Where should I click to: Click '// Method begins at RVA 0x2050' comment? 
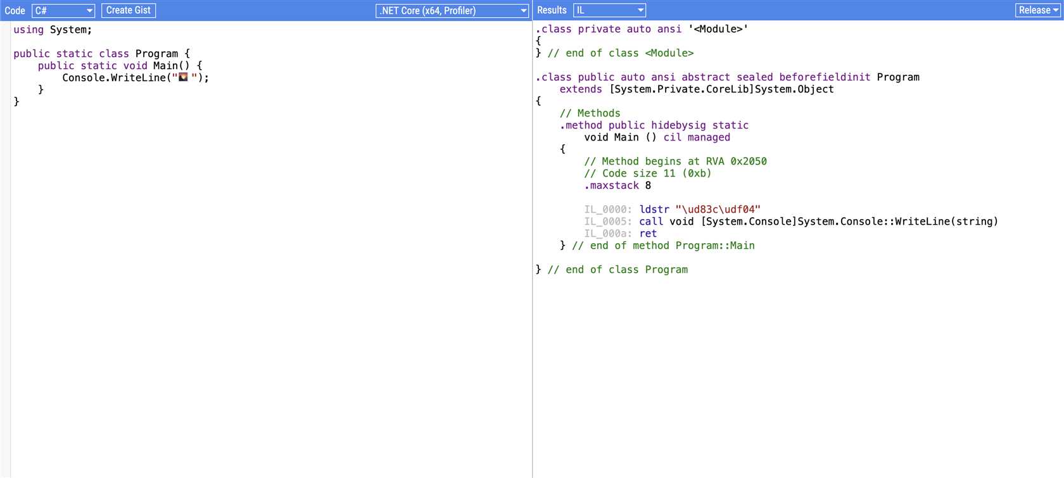click(675, 161)
